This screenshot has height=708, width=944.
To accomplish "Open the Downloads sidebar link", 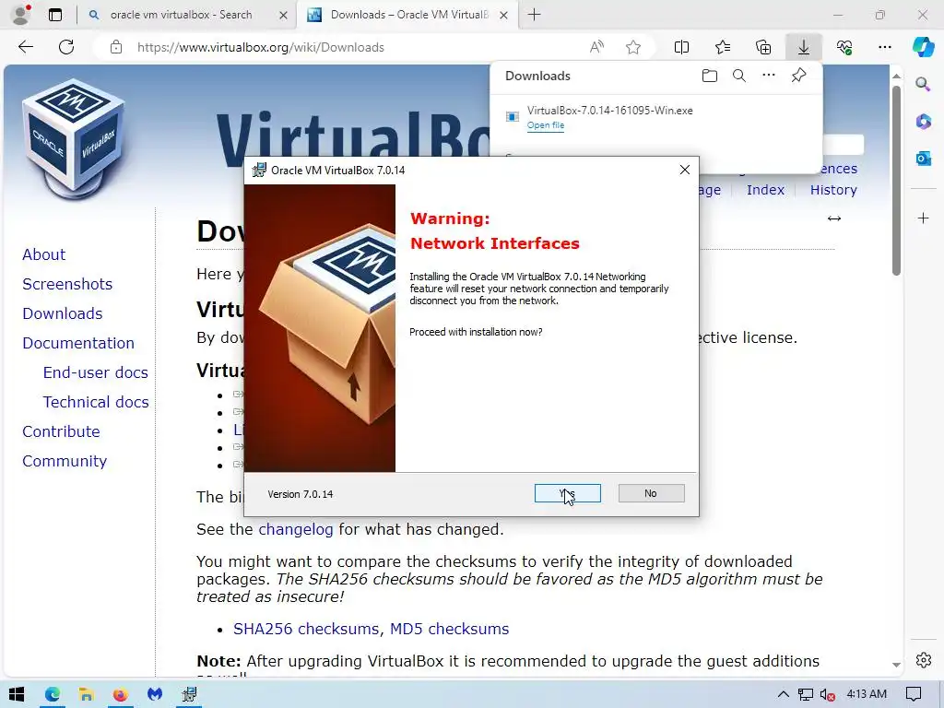I will coord(63,313).
